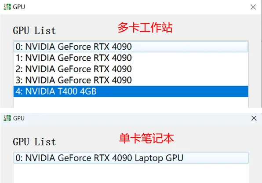Click the blank title bar area of the lower window
Screen dimensions: 262x183
pos(137,118)
